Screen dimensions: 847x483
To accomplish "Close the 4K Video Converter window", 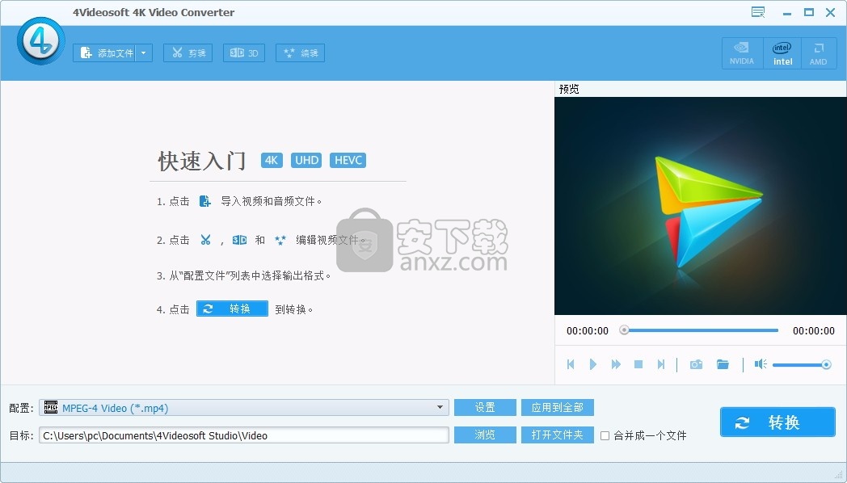I will [x=831, y=12].
